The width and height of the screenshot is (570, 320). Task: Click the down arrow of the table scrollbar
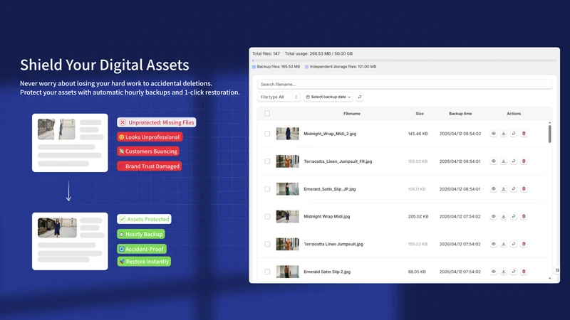549,278
